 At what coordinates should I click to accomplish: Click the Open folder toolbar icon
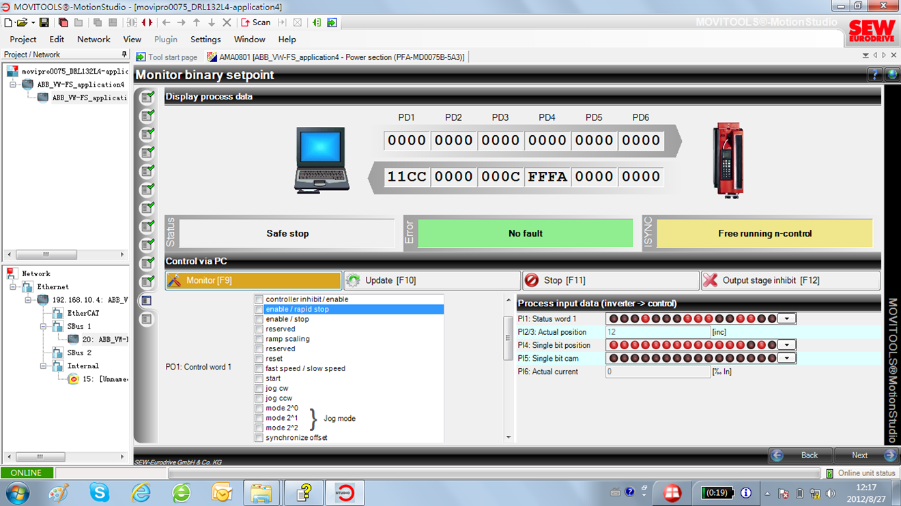pyautogui.click(x=23, y=23)
